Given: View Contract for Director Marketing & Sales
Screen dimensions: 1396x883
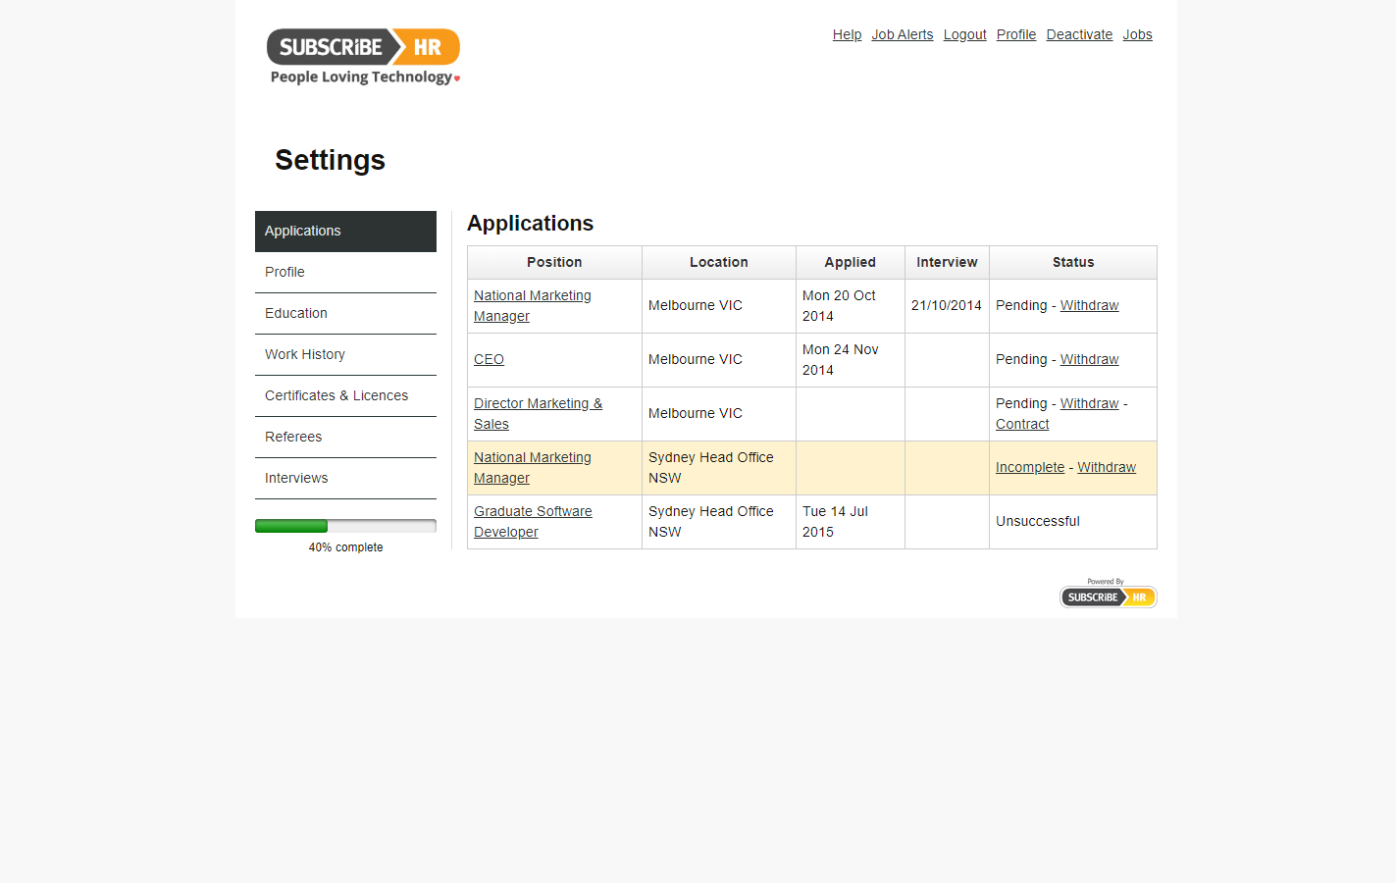Looking at the screenshot, I should click(1021, 424).
